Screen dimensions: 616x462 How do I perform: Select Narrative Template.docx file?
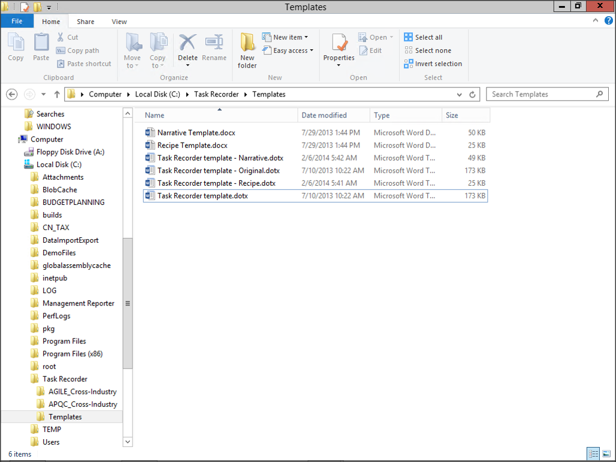[x=196, y=132]
